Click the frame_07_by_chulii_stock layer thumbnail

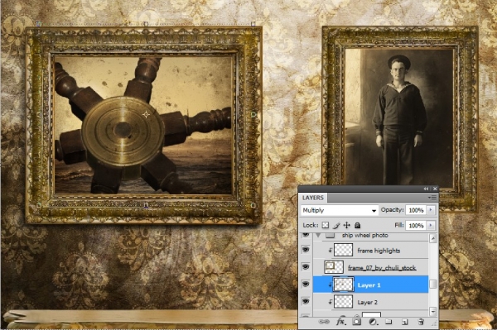(334, 267)
